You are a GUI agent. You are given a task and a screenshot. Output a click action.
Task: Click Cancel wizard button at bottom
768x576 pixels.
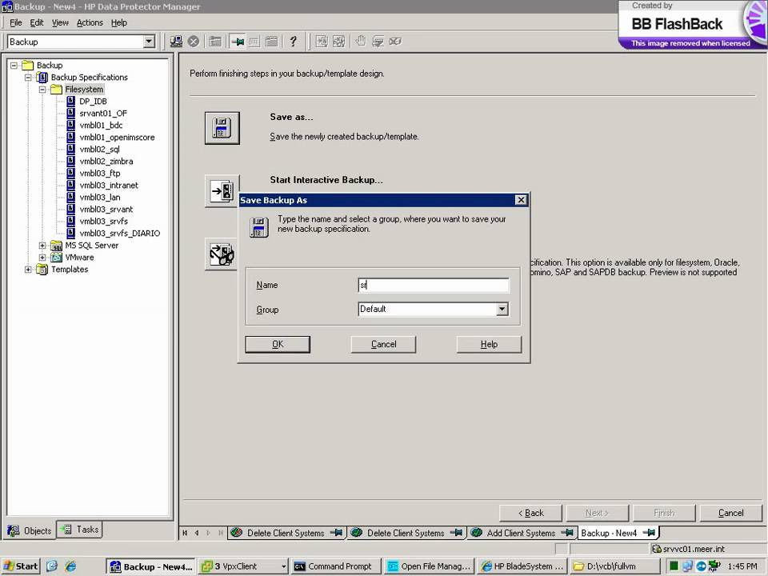(730, 513)
